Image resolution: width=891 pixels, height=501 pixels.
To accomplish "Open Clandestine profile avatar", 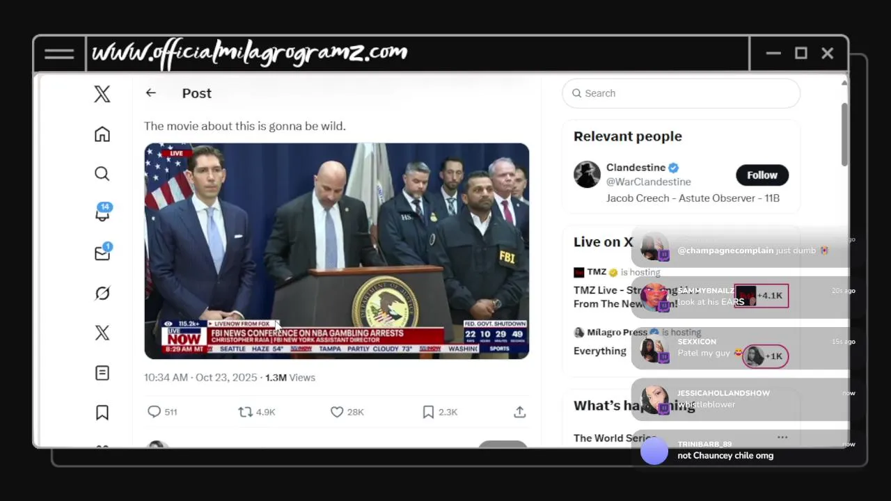I will pyautogui.click(x=587, y=175).
